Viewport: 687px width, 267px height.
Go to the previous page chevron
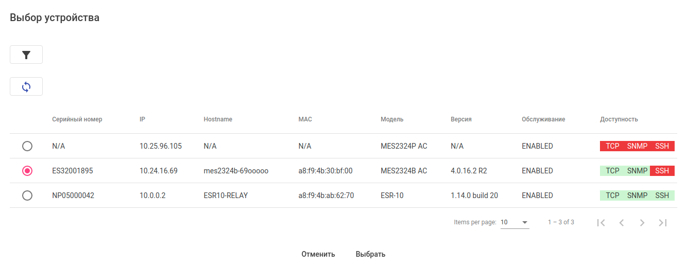[622, 222]
